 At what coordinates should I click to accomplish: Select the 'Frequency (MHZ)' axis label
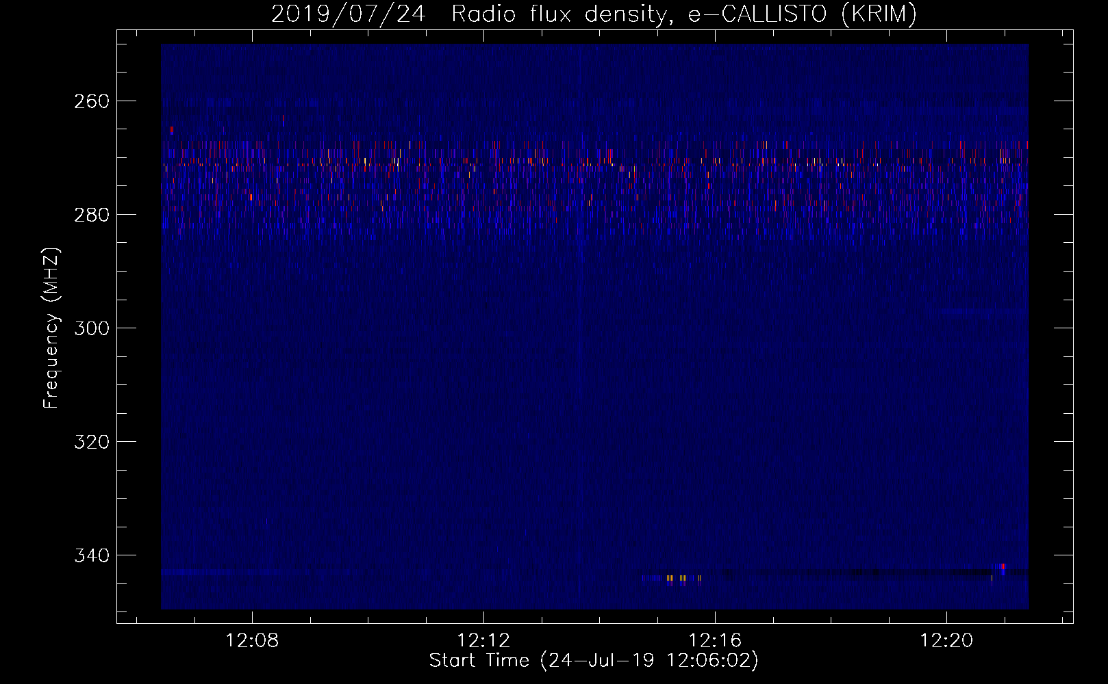pos(51,328)
